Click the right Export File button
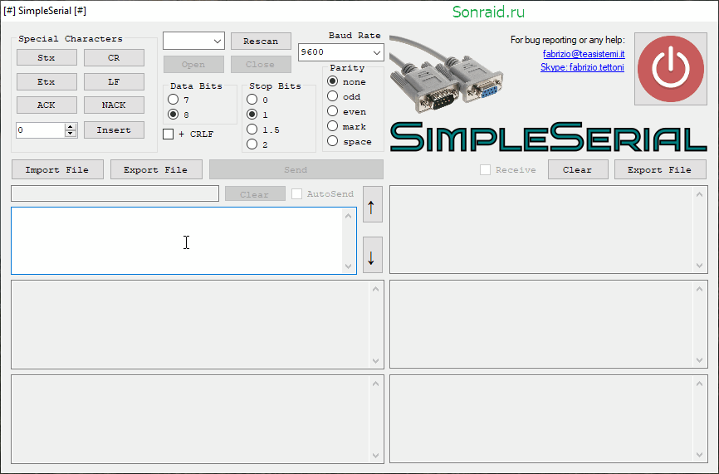 (x=660, y=169)
